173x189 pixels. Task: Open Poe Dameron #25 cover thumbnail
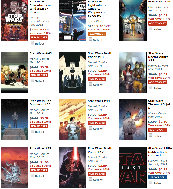[14, 120]
